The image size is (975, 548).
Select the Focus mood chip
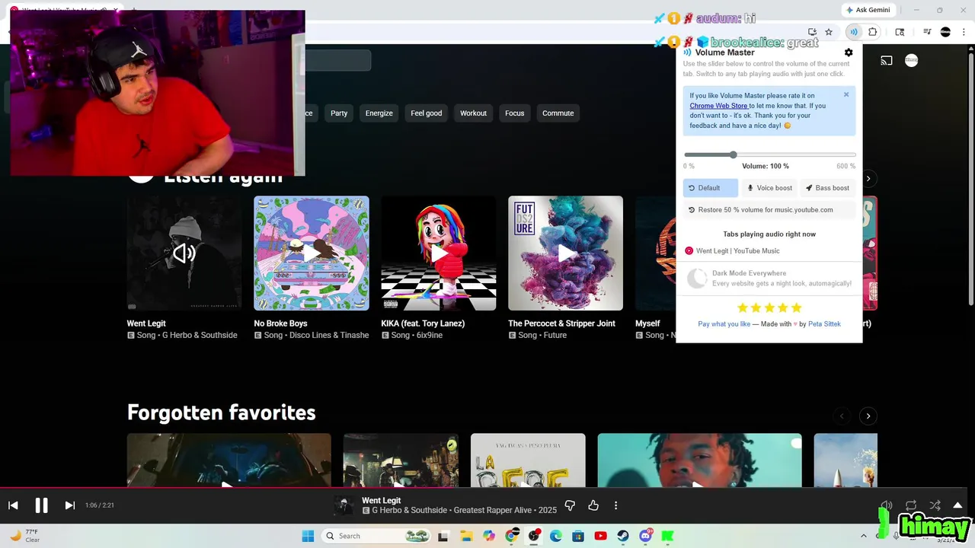tap(514, 113)
